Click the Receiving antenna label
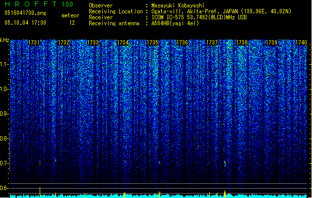This screenshot has height=198, width=312. [x=114, y=23]
